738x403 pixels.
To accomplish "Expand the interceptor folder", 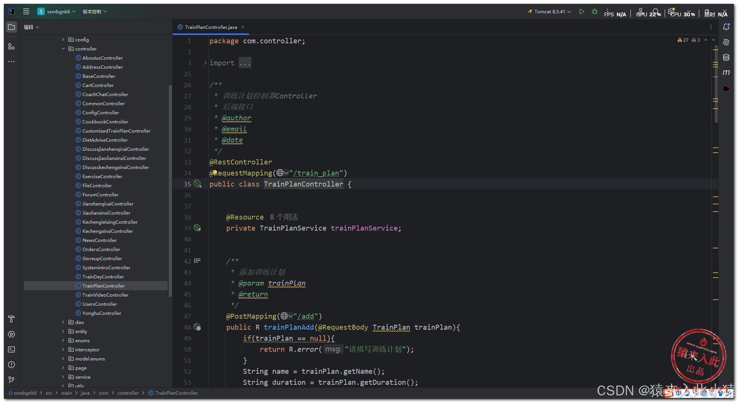I will [x=63, y=349].
